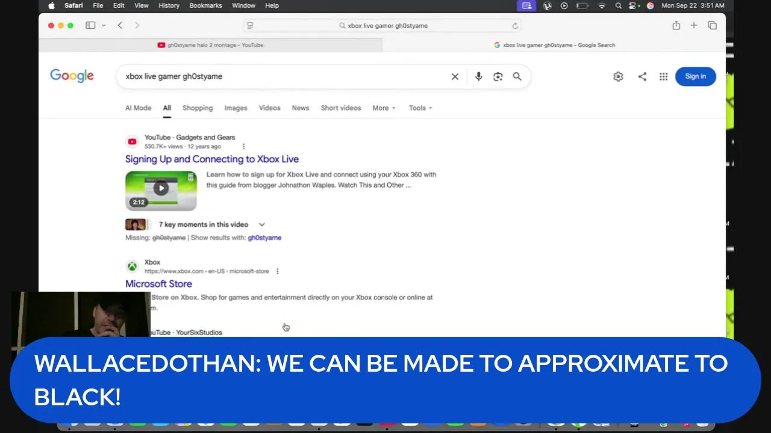Switch to Short videos results
The height and width of the screenshot is (433, 771).
tap(340, 108)
